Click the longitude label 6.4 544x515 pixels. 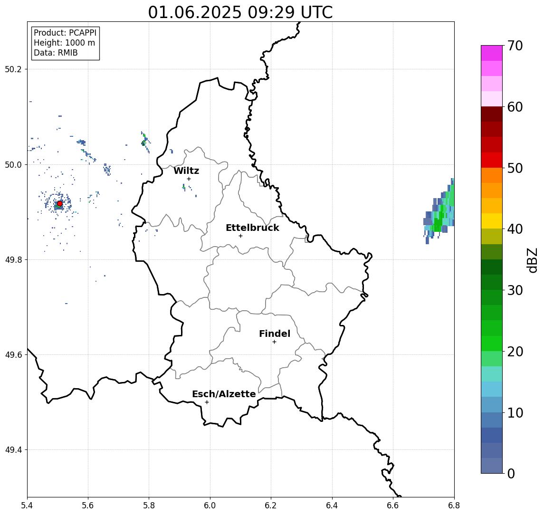pos(332,505)
